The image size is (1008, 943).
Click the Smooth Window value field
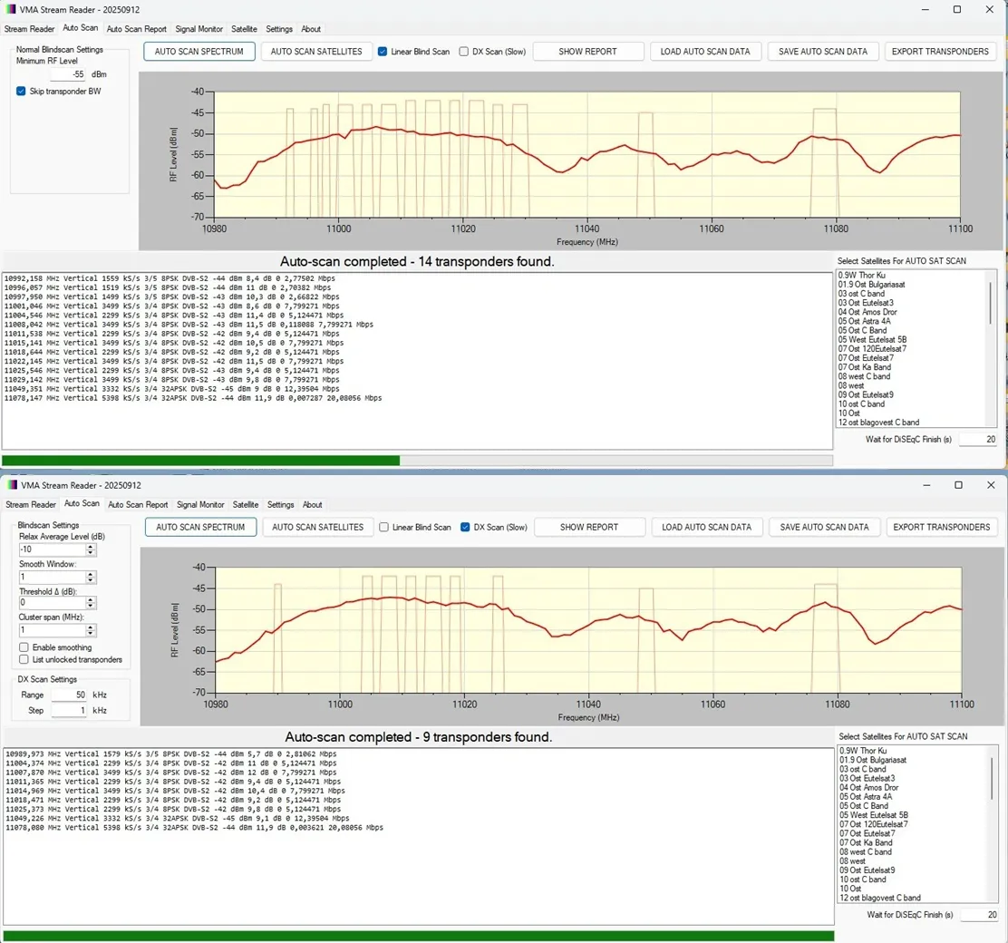52,577
